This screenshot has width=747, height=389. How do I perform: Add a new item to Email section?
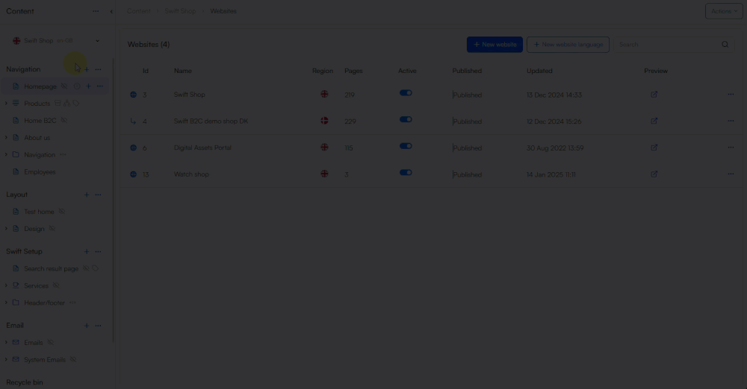pos(87,326)
